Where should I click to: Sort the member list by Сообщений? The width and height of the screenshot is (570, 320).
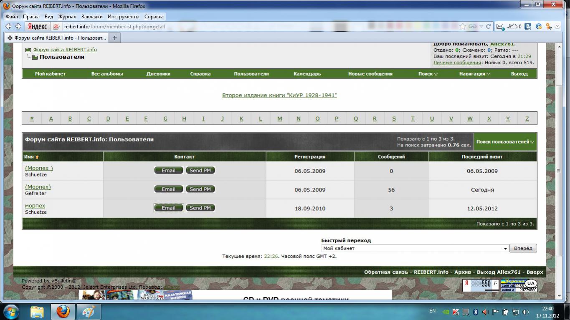tap(391, 157)
